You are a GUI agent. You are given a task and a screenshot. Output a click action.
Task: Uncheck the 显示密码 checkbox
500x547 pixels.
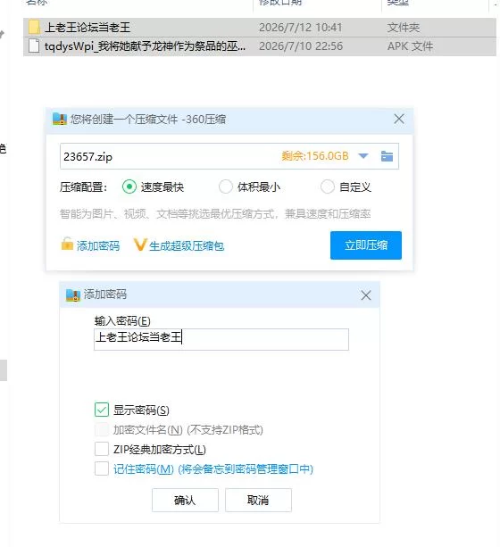(x=102, y=410)
